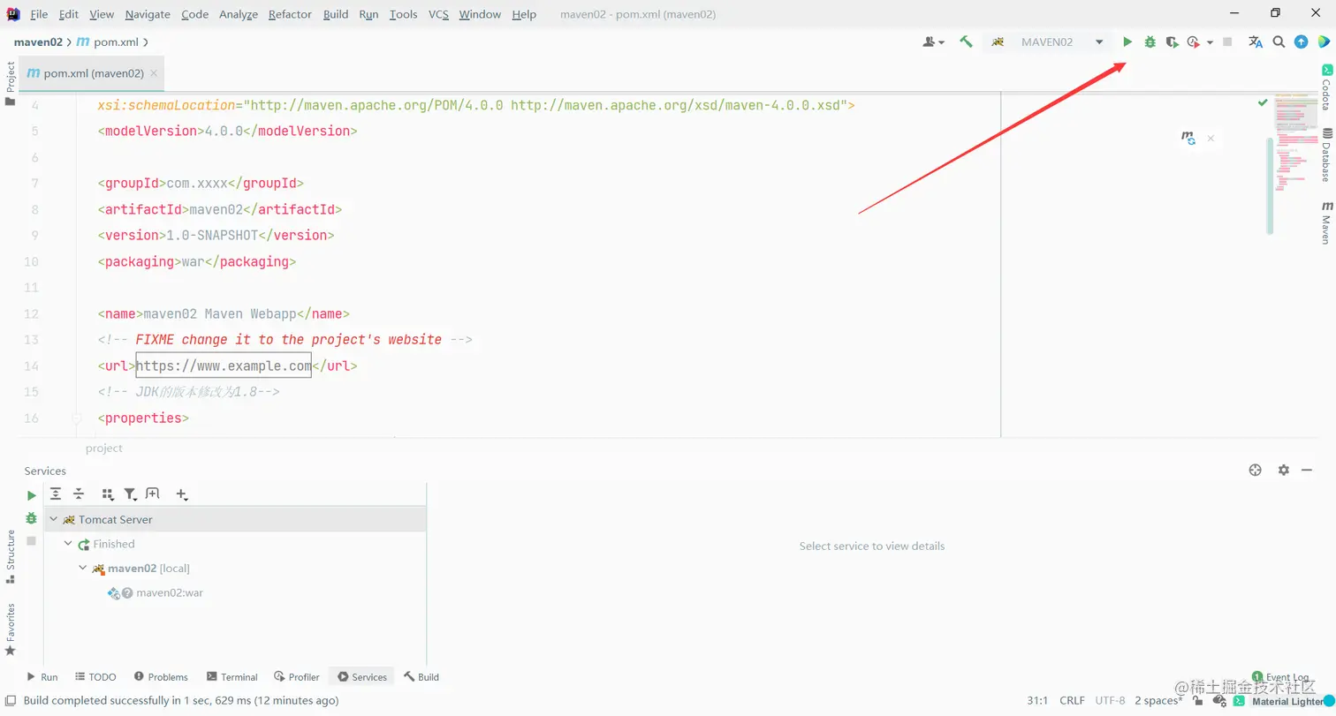The image size is (1336, 716).
Task: Open the user account dropdown
Action: pyautogui.click(x=934, y=41)
